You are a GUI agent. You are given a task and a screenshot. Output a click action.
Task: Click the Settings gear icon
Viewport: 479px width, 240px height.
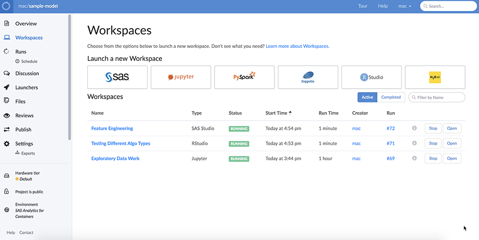[6, 144]
